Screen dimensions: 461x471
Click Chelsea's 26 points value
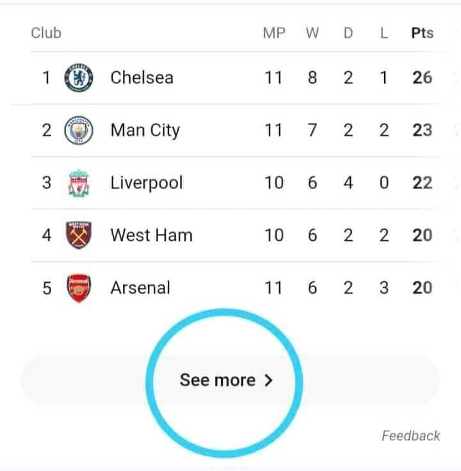(423, 78)
